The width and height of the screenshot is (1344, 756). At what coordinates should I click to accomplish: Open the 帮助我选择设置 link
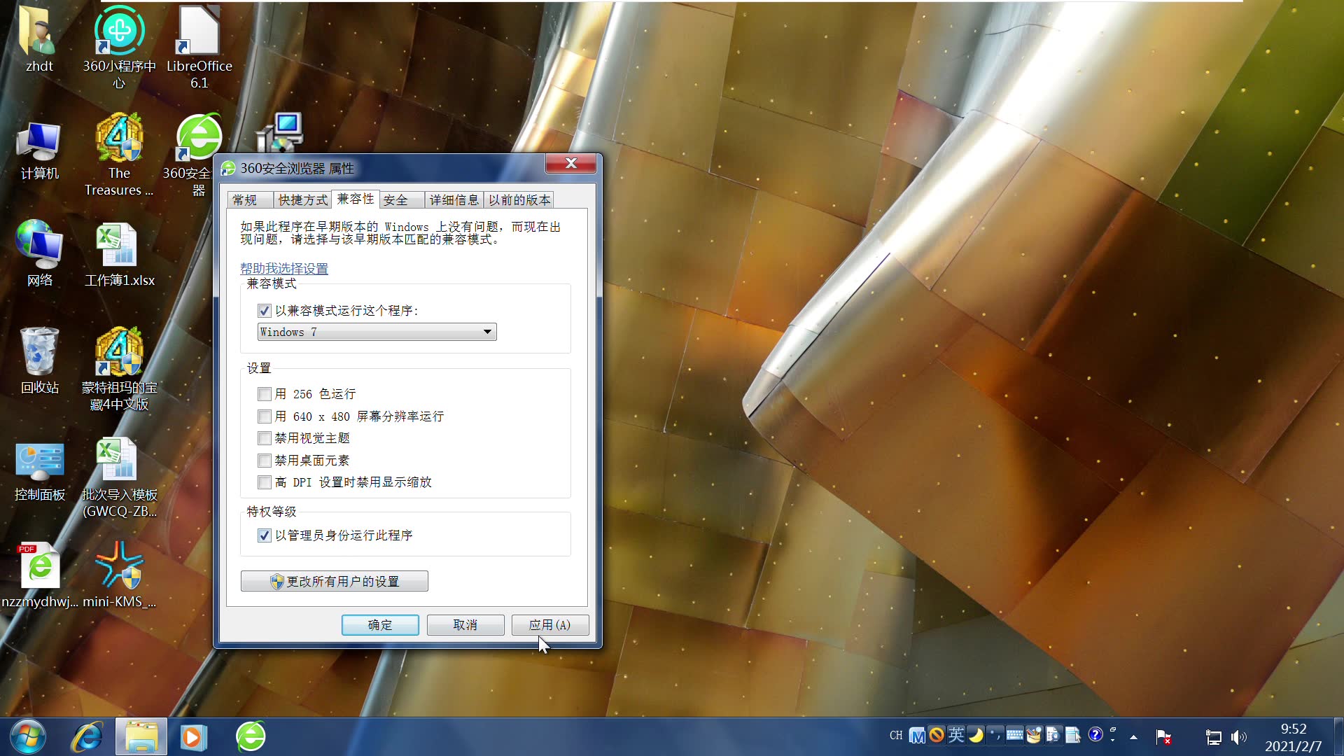(x=284, y=269)
